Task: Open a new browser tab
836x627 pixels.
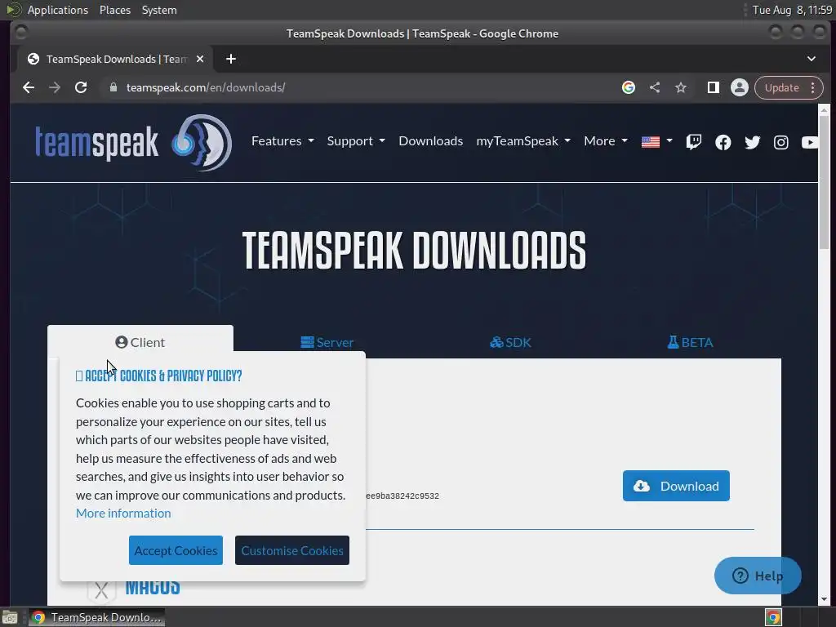Action: point(231,59)
